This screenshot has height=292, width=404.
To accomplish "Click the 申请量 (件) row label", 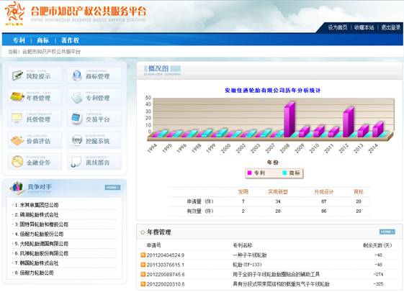I will pyautogui.click(x=200, y=201).
